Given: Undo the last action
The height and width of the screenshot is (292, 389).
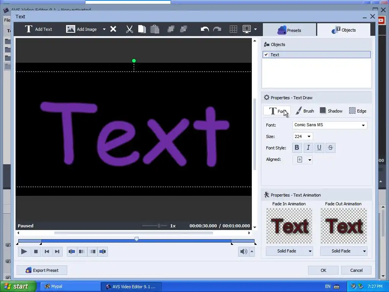Looking at the screenshot, I should tap(205, 29).
